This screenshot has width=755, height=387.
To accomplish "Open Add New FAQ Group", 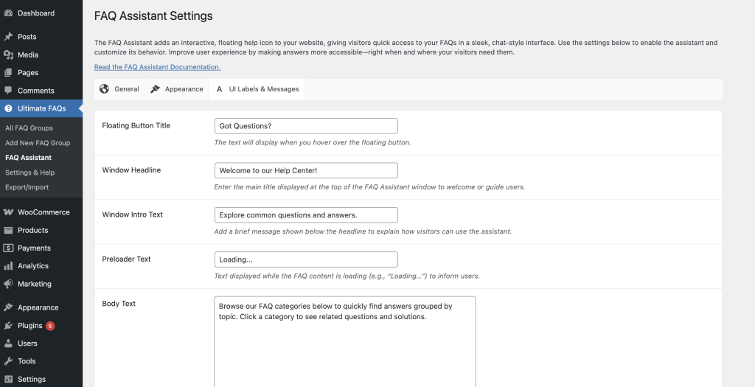I will coord(38,143).
